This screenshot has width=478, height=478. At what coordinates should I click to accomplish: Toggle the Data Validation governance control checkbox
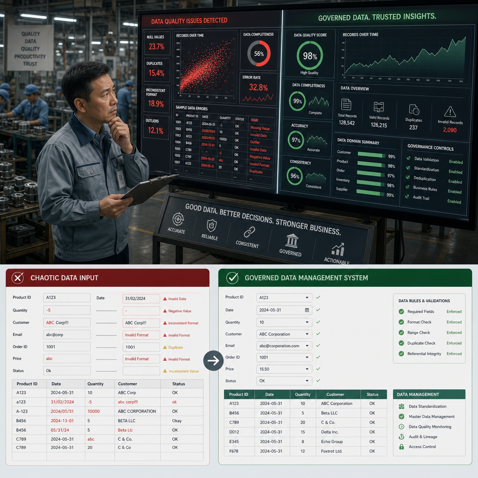(x=408, y=158)
